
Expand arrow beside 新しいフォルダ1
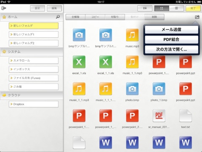(11, 34)
